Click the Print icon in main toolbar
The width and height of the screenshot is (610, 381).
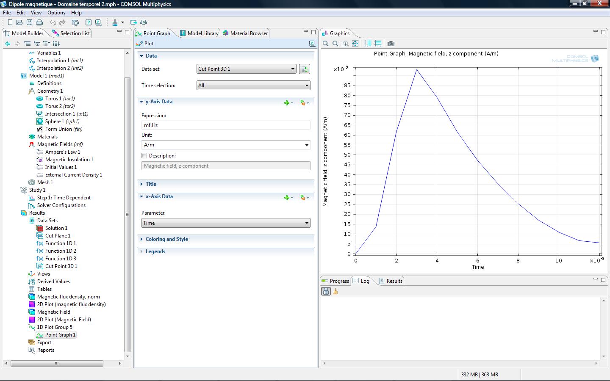tap(39, 22)
